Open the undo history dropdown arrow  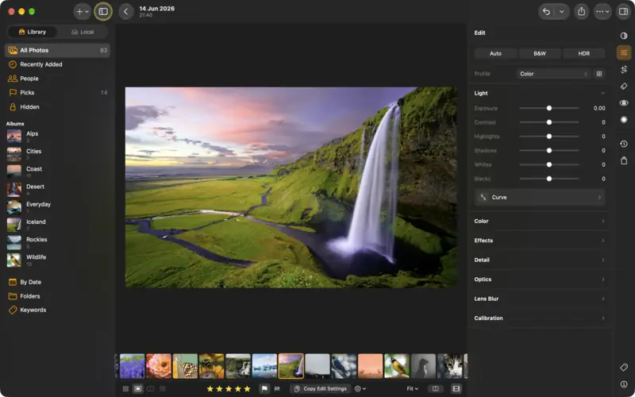tap(562, 12)
